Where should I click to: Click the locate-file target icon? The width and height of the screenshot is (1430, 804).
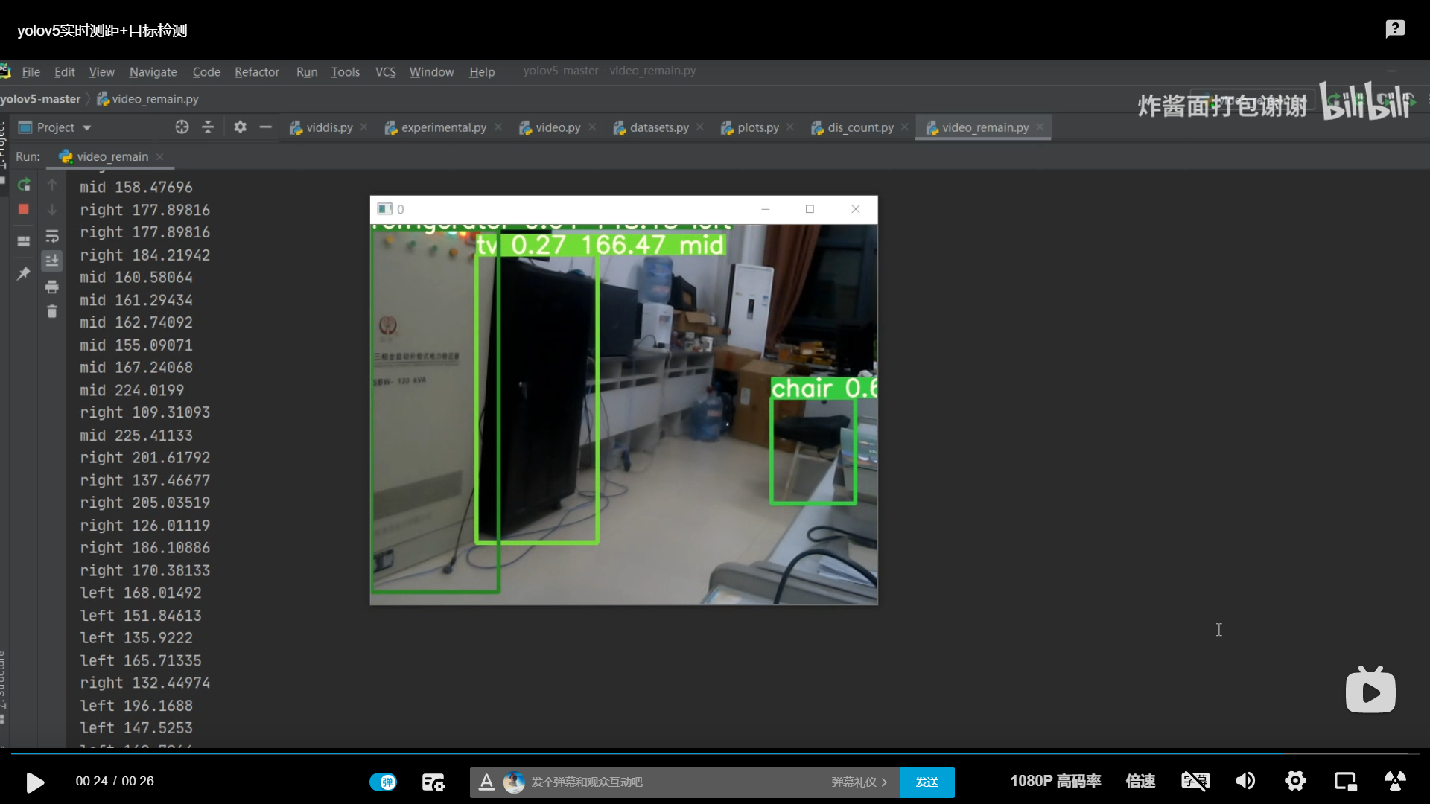pyautogui.click(x=182, y=127)
